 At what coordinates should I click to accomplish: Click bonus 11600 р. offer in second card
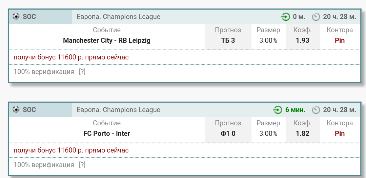click(x=71, y=150)
